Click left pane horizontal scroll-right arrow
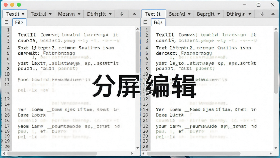 click(x=132, y=154)
